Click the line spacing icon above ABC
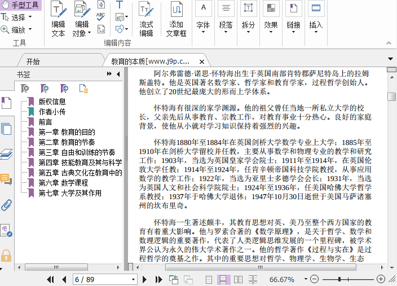397x286 pixels. pyautogui.click(x=101, y=5)
